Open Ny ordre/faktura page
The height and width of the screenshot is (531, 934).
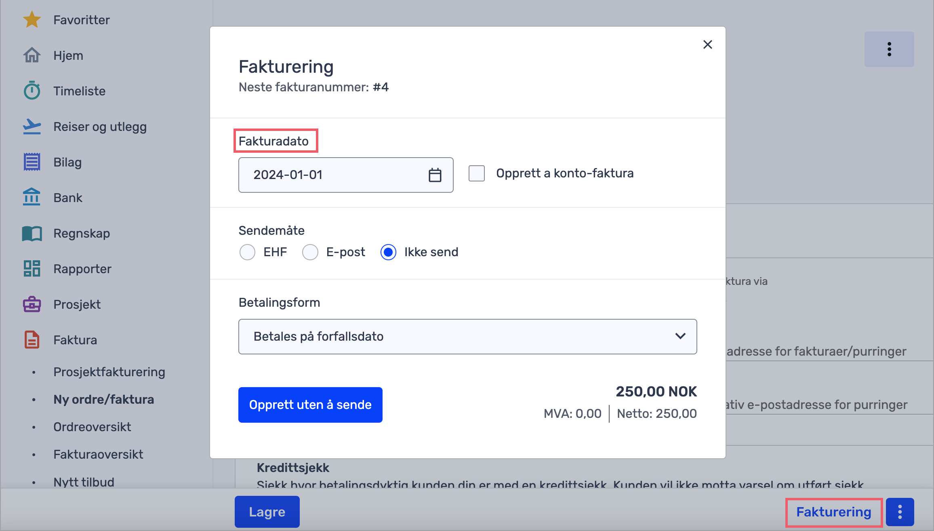click(x=103, y=399)
